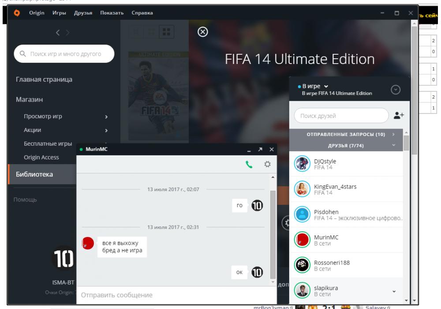Click the 'все я выхожу' chat message

(x=122, y=247)
